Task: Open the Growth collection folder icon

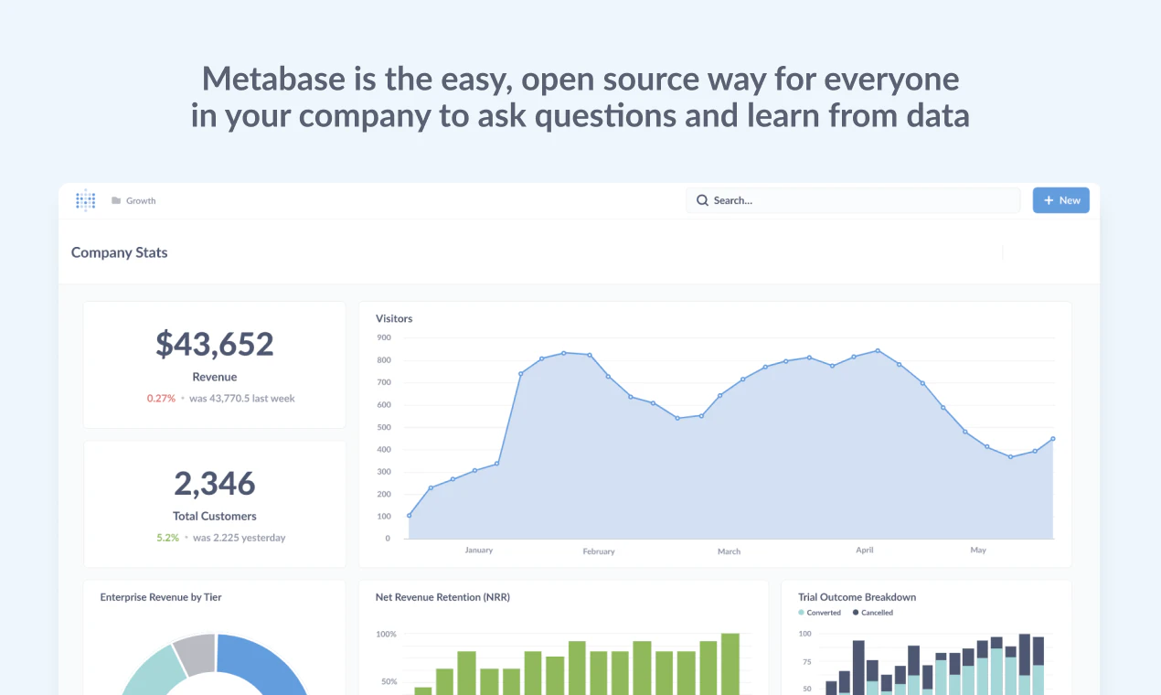Action: (x=116, y=200)
